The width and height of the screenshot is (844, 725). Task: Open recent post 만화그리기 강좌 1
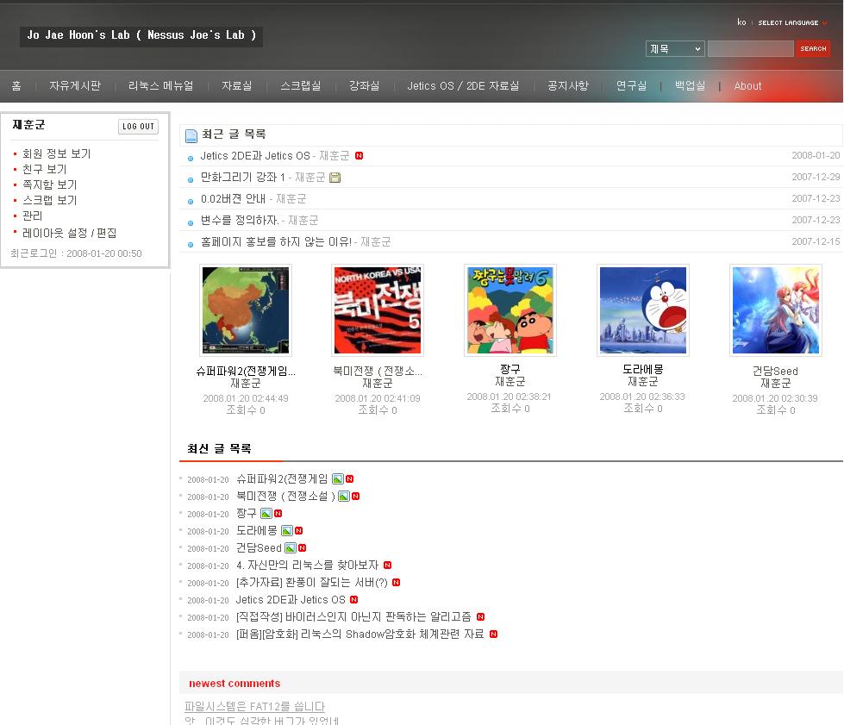coord(243,177)
